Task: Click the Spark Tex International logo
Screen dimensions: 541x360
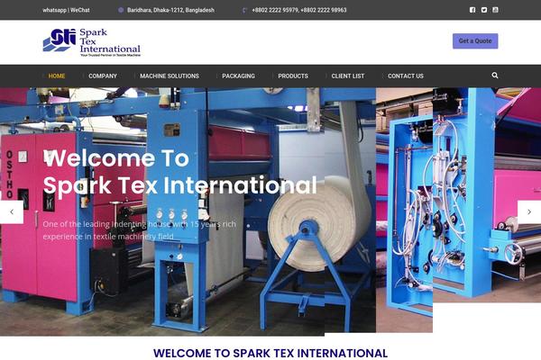Action: pos(91,42)
